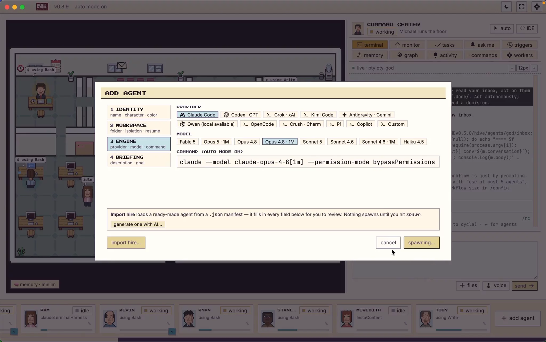
Task: Select Kevin's agent card
Action: click(x=137, y=318)
